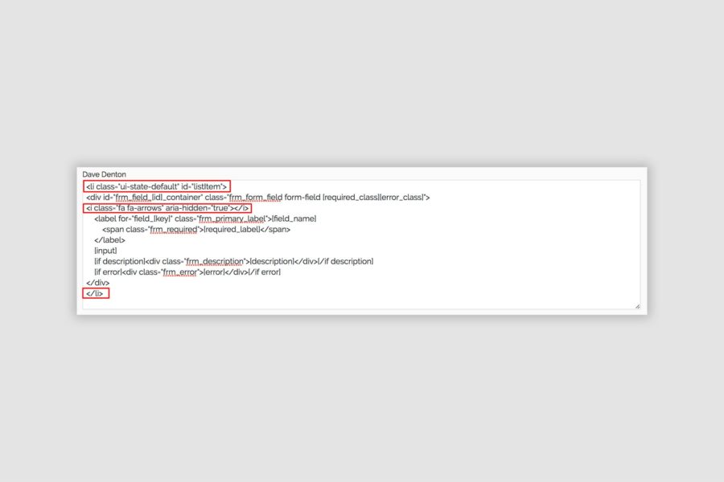Click the closing </div> tag line
This screenshot has height=482, width=724.
pyautogui.click(x=97, y=283)
